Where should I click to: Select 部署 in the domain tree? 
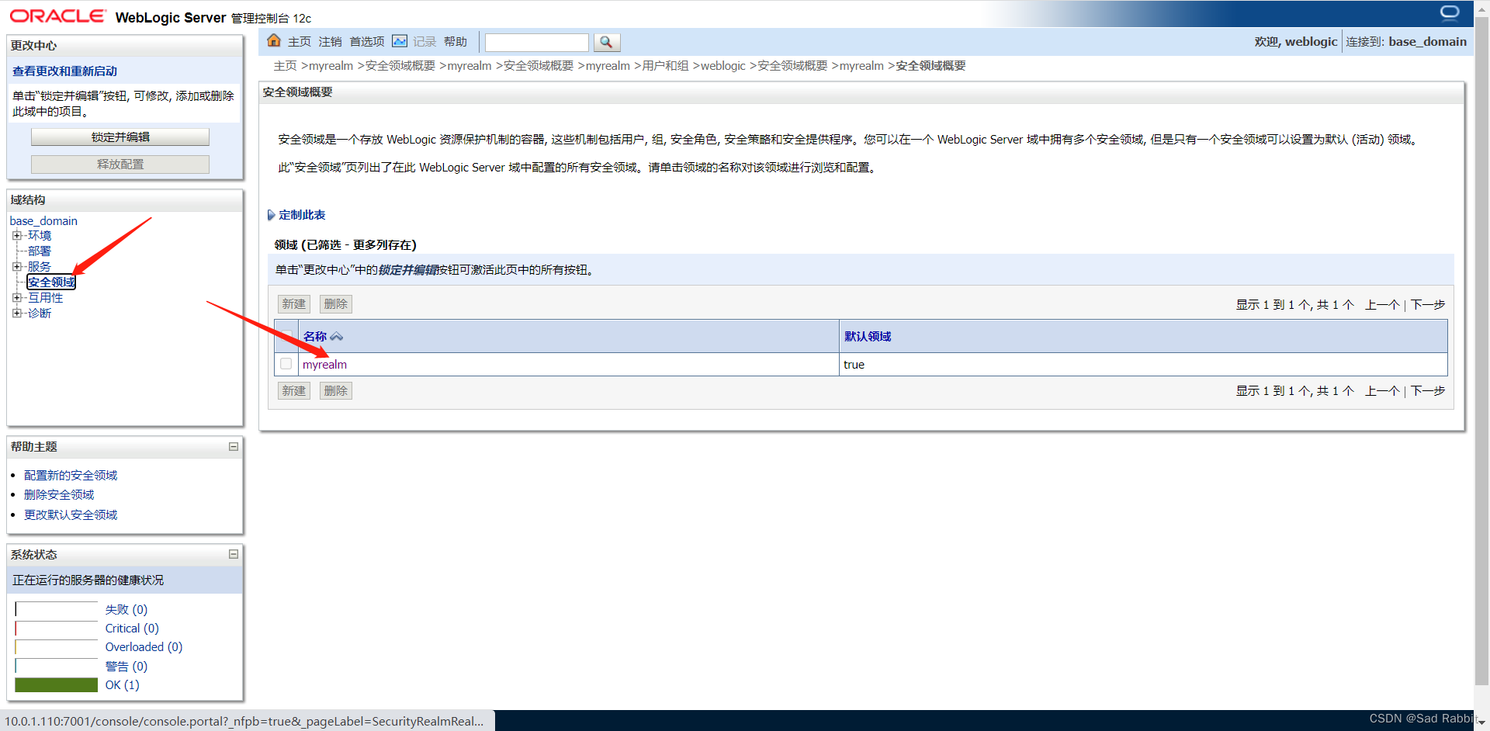(x=40, y=251)
